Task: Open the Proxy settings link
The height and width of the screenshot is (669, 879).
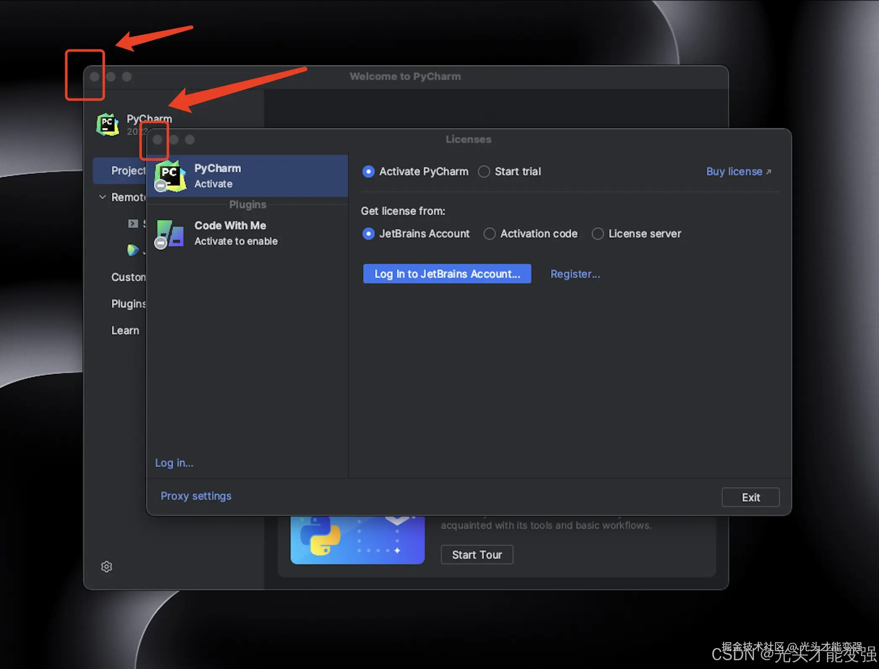Action: point(196,496)
